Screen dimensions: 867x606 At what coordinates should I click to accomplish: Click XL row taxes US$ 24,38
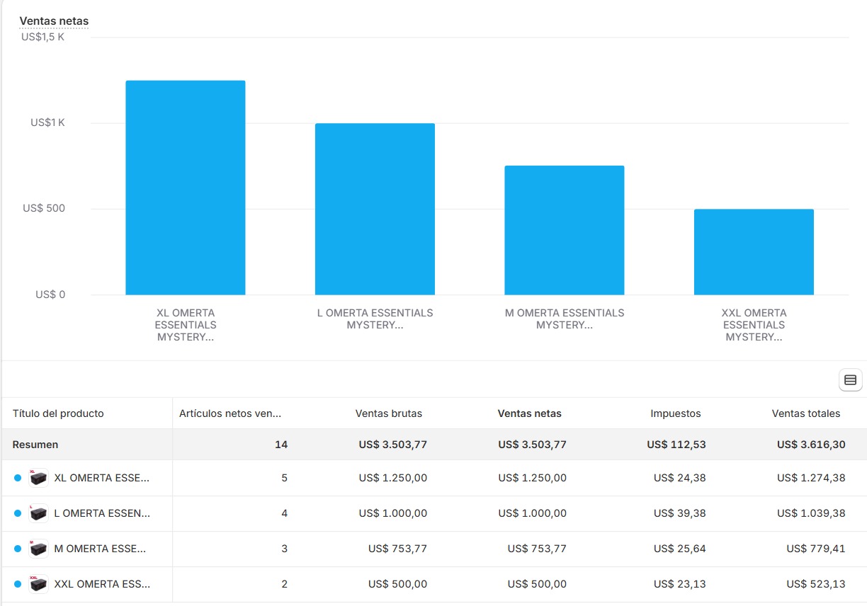680,478
